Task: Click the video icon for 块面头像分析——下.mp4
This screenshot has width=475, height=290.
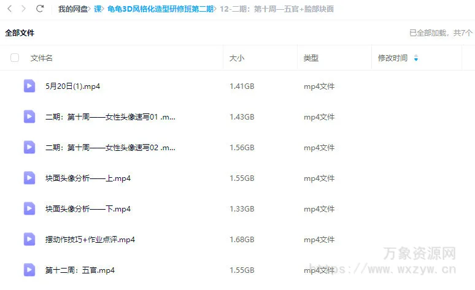Action: (29, 208)
